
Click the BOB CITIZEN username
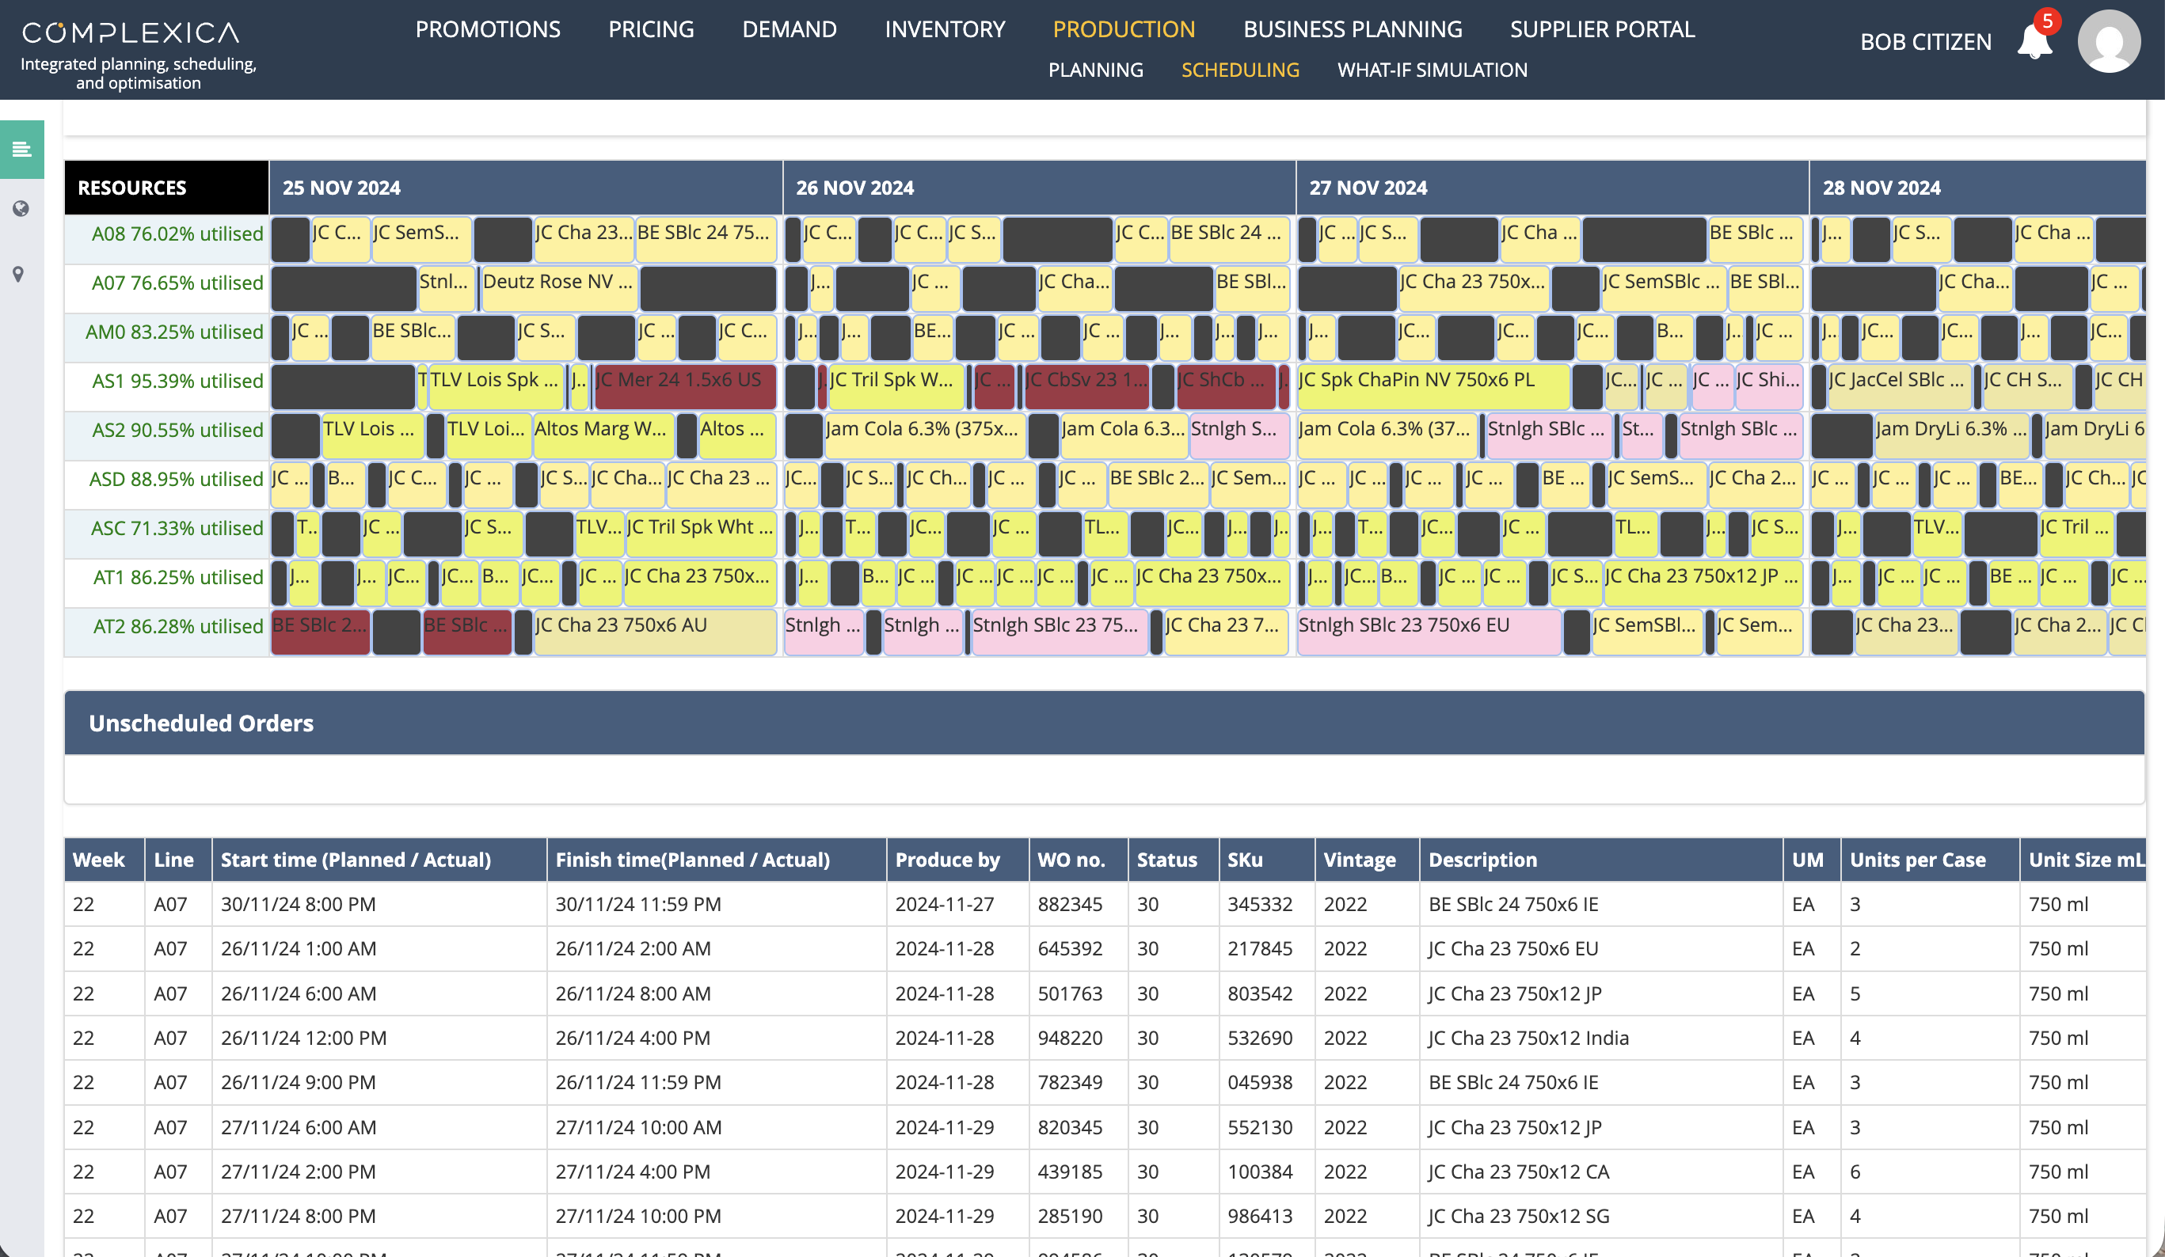(x=1925, y=41)
